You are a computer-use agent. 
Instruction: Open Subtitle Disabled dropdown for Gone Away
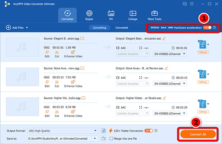coord(132,84)
